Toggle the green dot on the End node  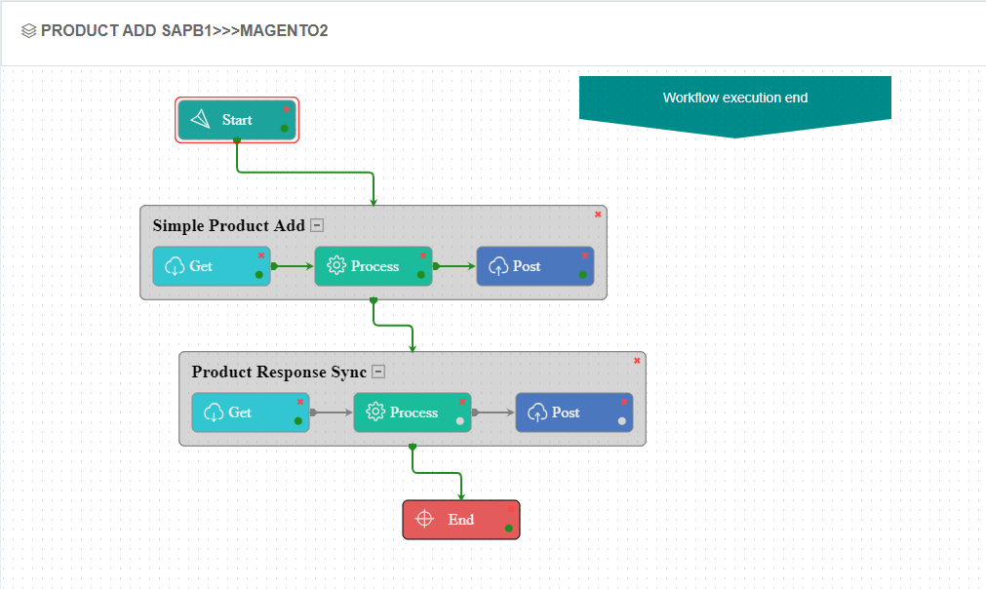tap(507, 528)
